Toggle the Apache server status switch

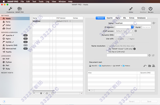pyautogui.click(x=26, y=35)
